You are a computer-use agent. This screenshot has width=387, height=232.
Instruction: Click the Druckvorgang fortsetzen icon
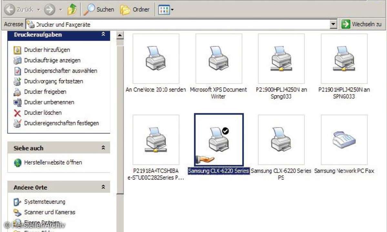[17, 81]
